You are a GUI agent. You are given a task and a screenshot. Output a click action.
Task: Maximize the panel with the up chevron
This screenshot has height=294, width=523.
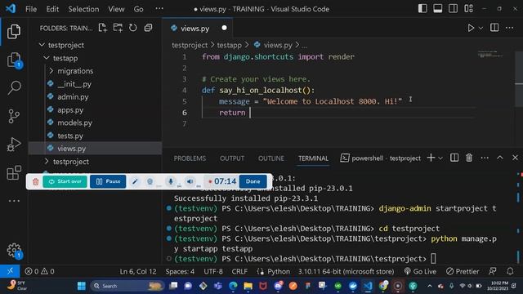tap(499, 158)
